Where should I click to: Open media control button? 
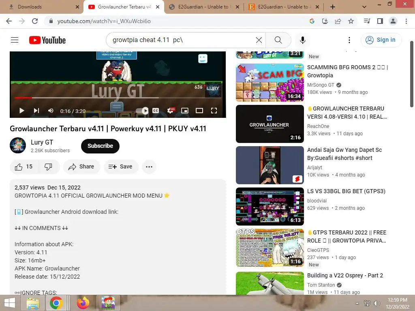pos(367,21)
